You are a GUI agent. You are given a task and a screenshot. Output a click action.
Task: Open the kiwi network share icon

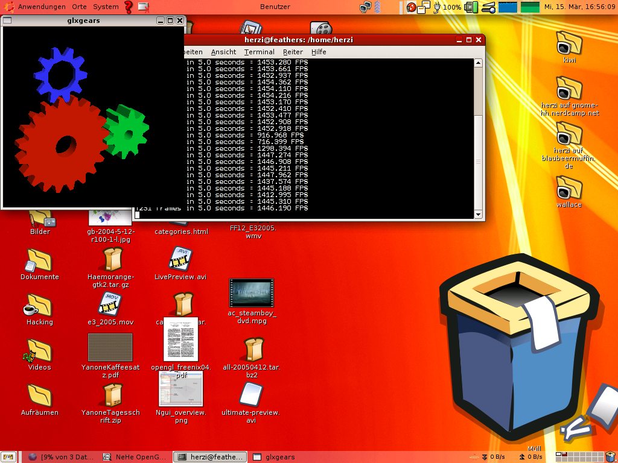pos(569,43)
